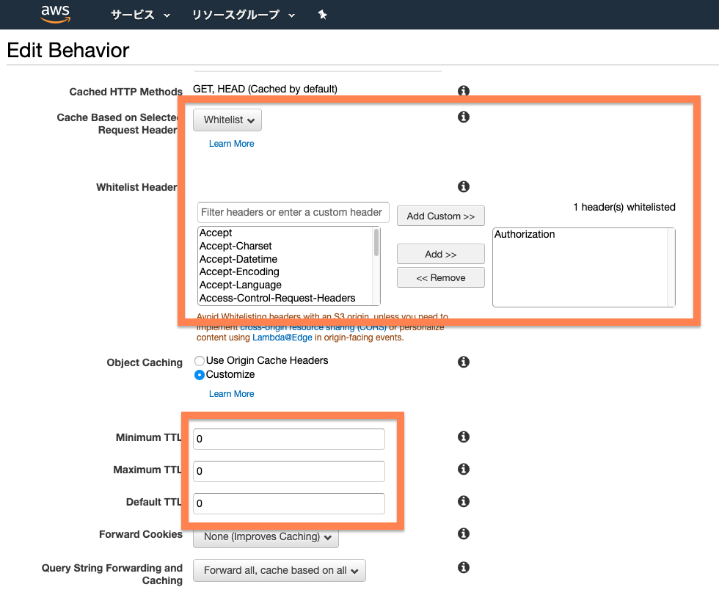The width and height of the screenshot is (719, 598).
Task: Select Accept-Encoding in the headers list
Action: tap(239, 272)
